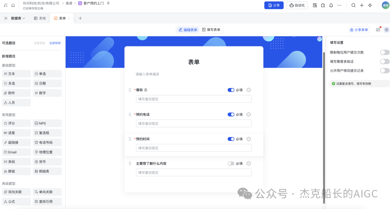Add a 电话号码 question type
This screenshot has height=209, width=390.
(x=47, y=143)
